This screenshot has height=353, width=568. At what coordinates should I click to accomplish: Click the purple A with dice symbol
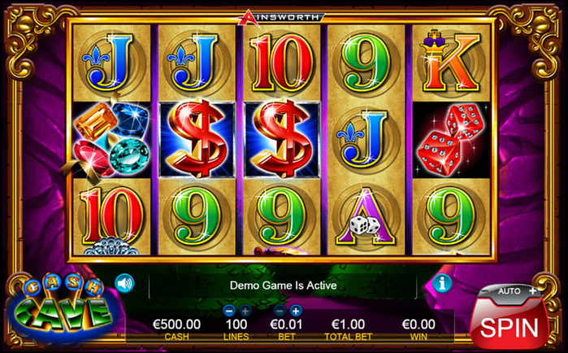point(366,216)
